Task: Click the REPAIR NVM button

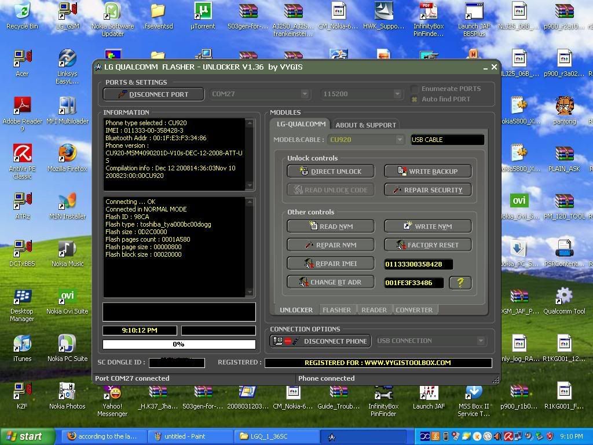Action: click(331, 245)
